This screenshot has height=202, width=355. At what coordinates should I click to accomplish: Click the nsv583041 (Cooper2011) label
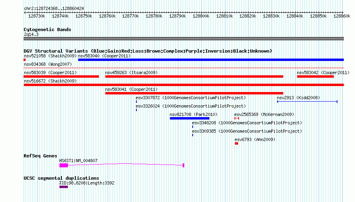click(131, 89)
